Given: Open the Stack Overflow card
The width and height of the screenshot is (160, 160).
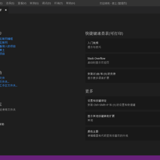Looking at the screenshot, I should click(123, 60).
